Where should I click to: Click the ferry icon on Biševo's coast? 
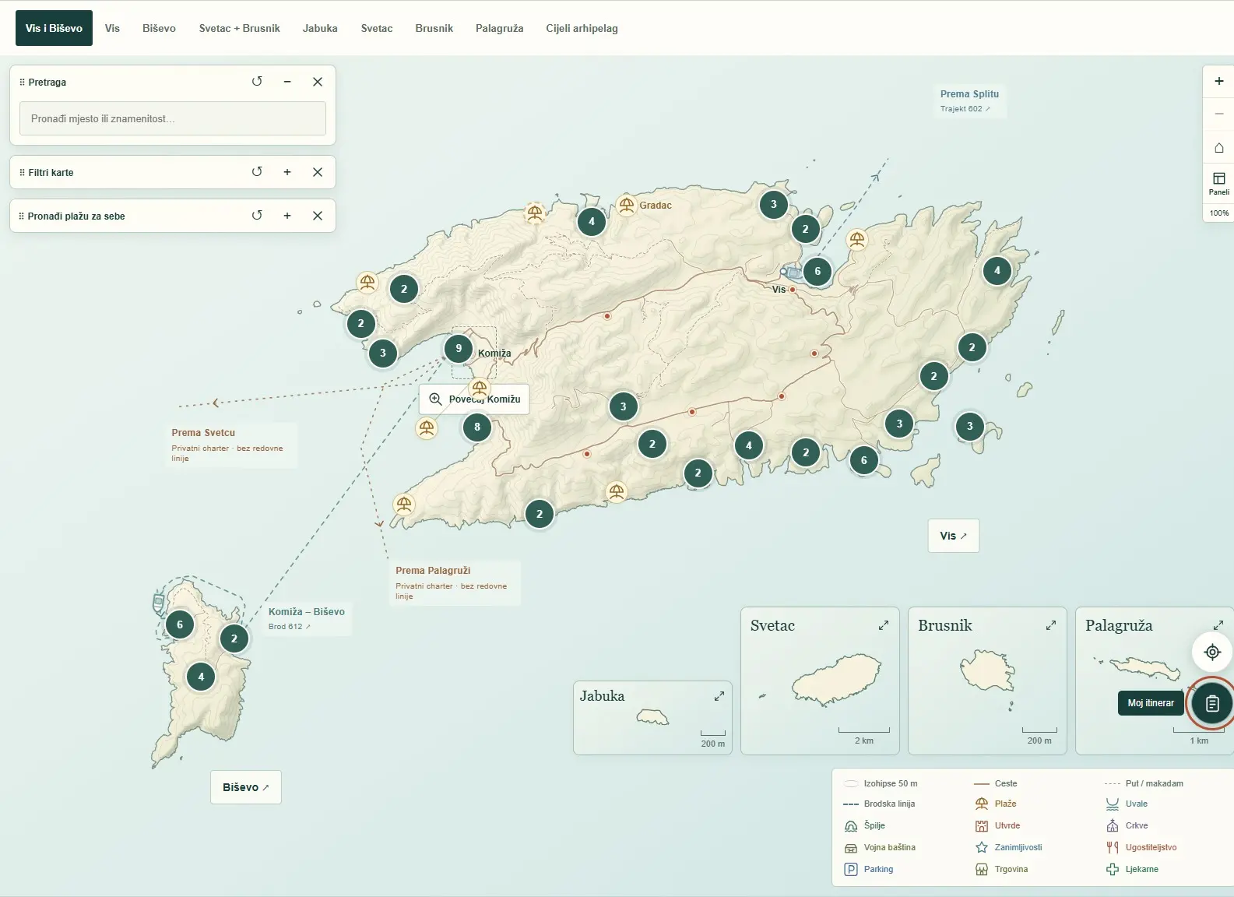pos(159,601)
